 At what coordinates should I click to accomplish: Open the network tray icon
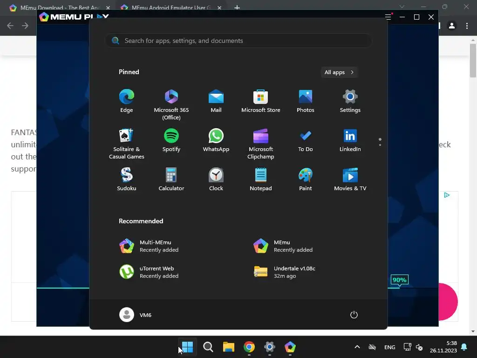(407, 347)
